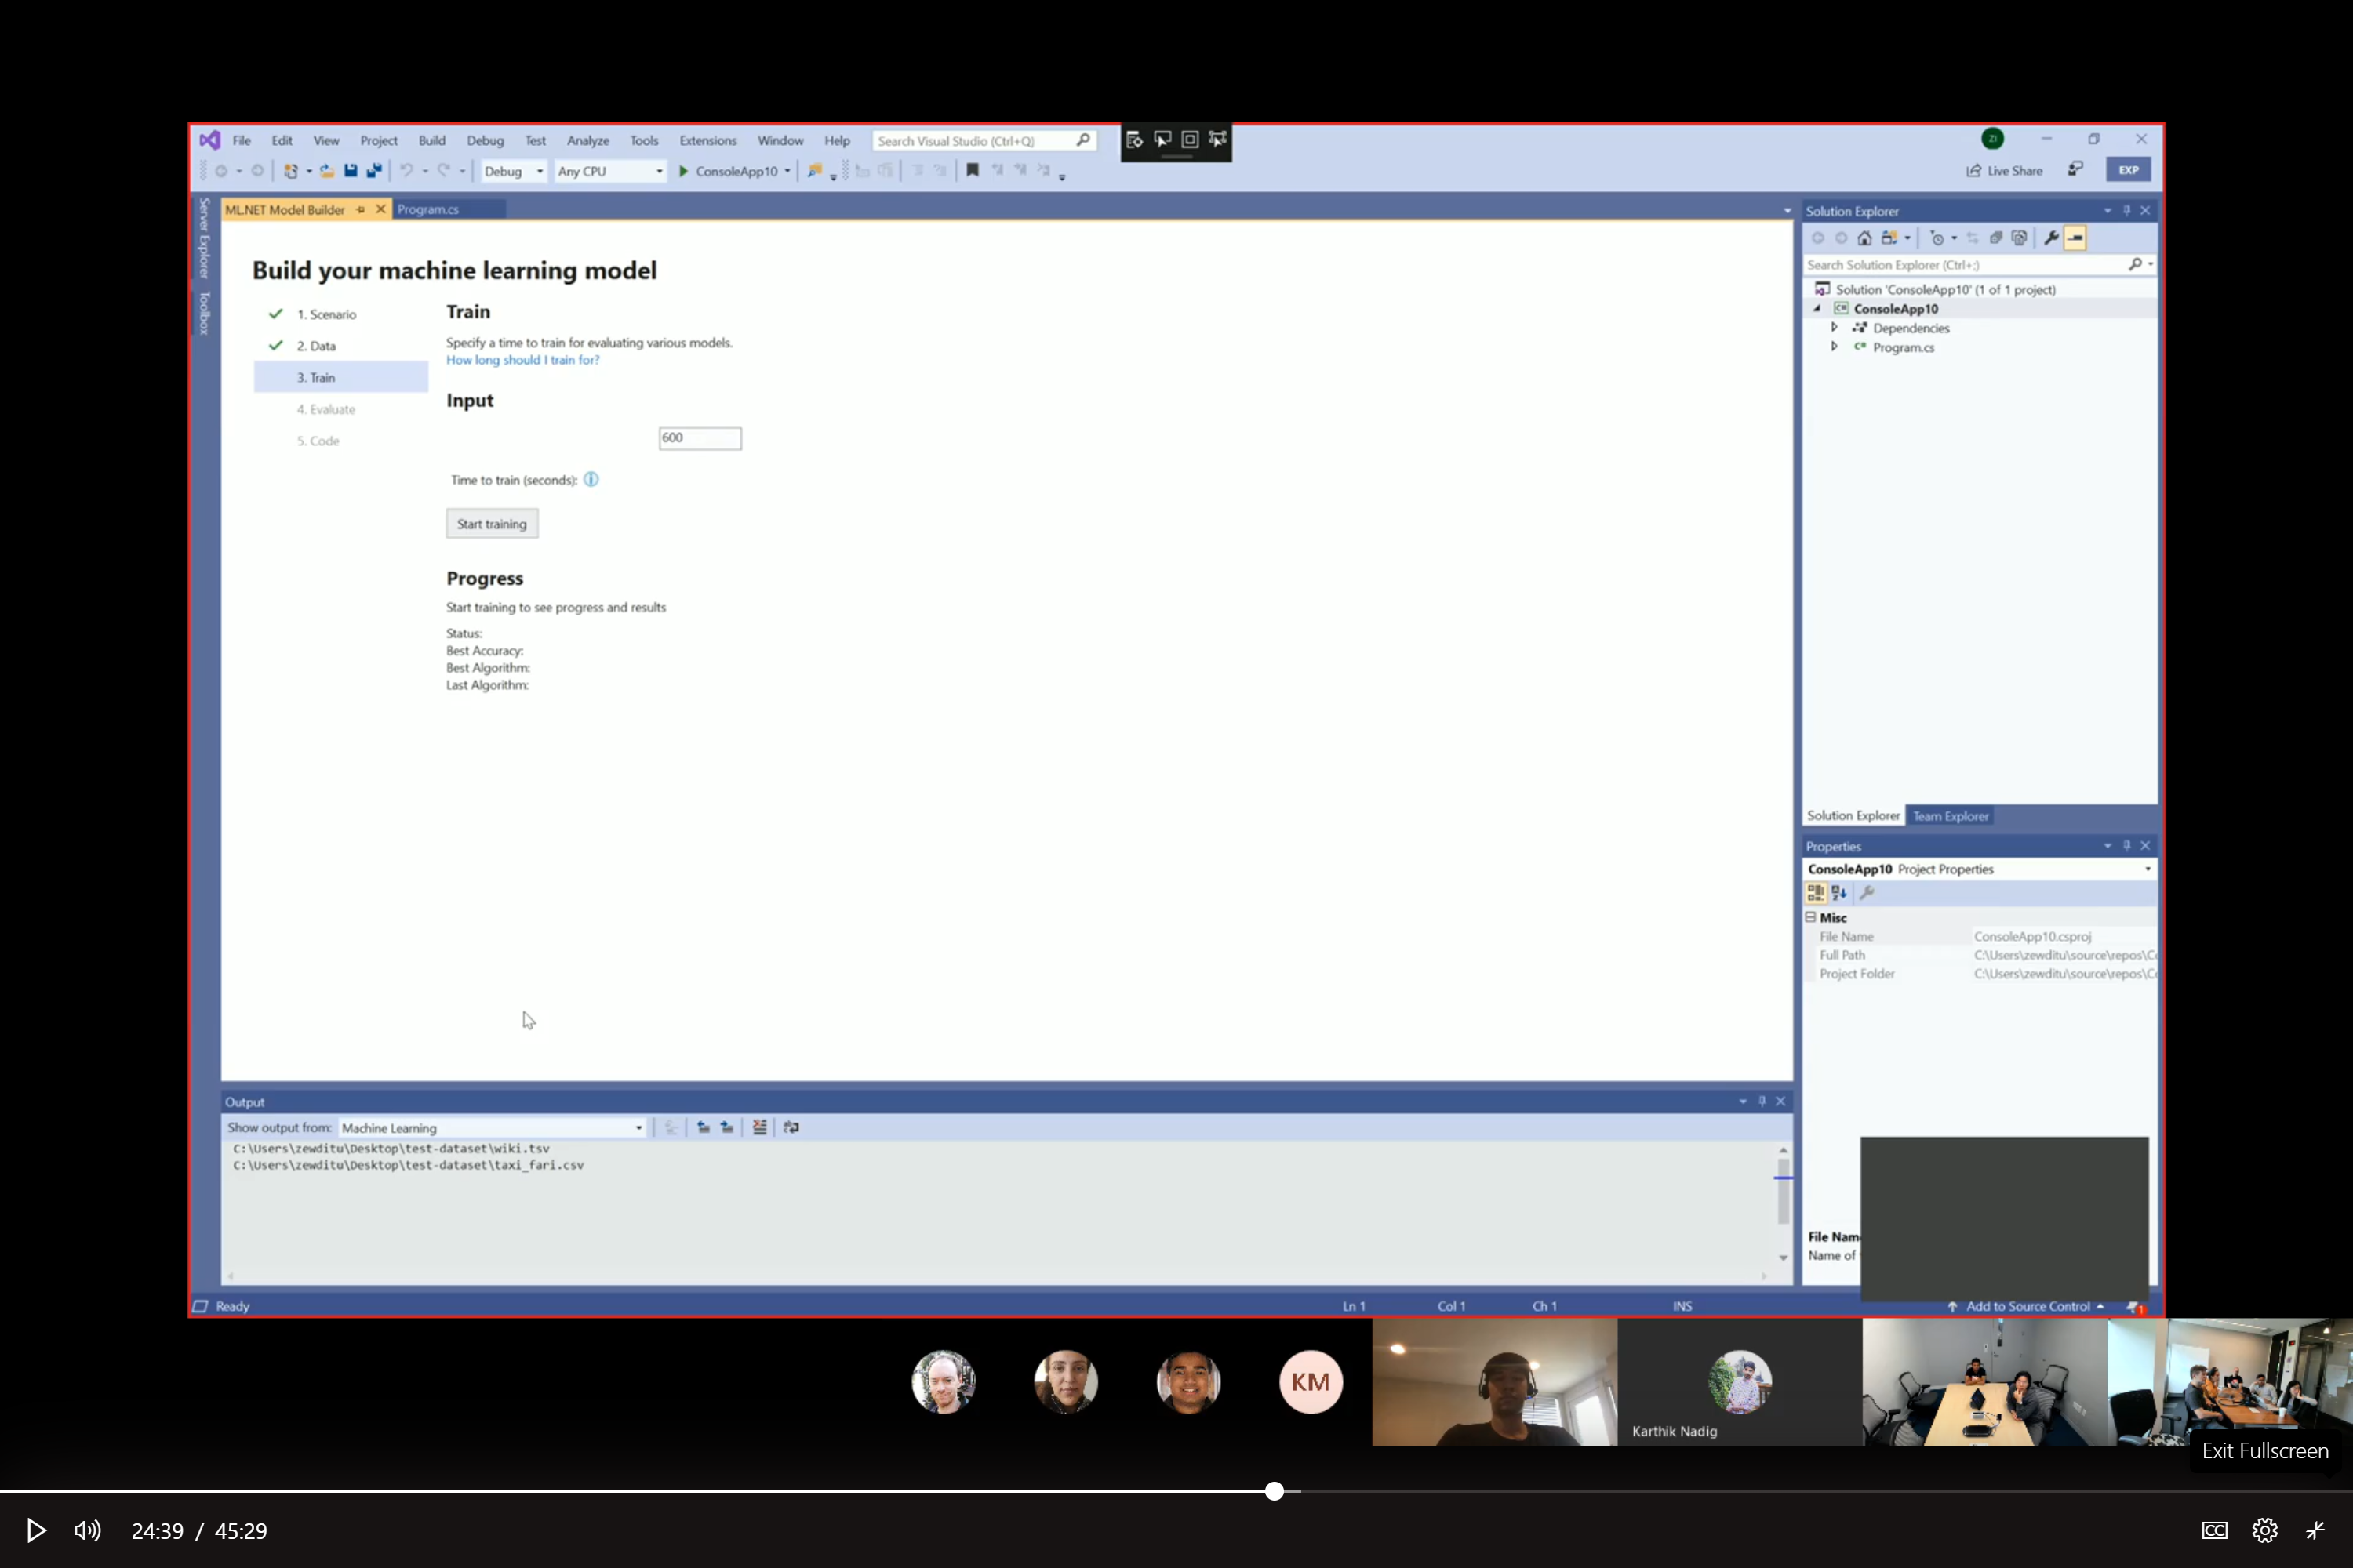Open the ConsoleApp10 Project Properties dropdown

pyautogui.click(x=2148, y=869)
